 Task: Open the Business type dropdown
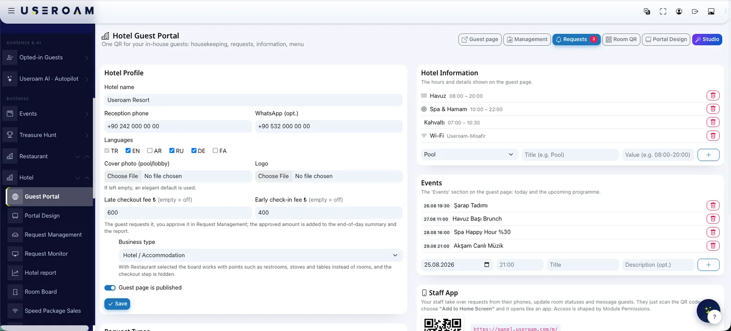click(260, 255)
